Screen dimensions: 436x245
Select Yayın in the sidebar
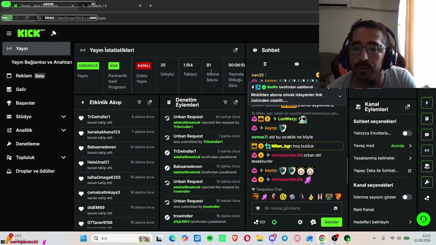[x=36, y=49]
